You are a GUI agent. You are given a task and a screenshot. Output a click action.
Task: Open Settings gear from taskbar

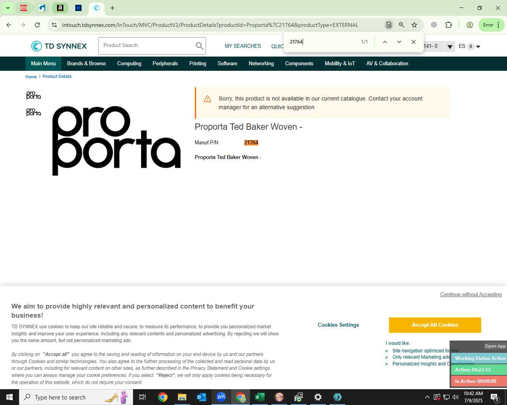tap(318, 397)
